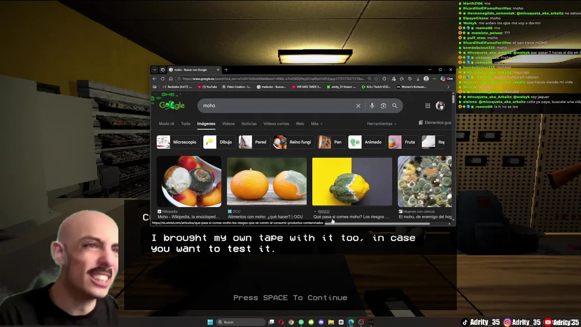The height and width of the screenshot is (327, 581).
Task: Open WhatsApp from the taskbar
Action: 301,322
